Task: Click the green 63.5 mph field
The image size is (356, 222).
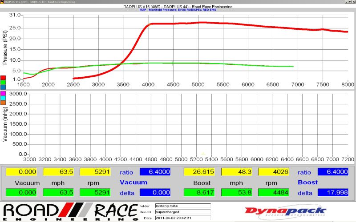Action: point(58,193)
